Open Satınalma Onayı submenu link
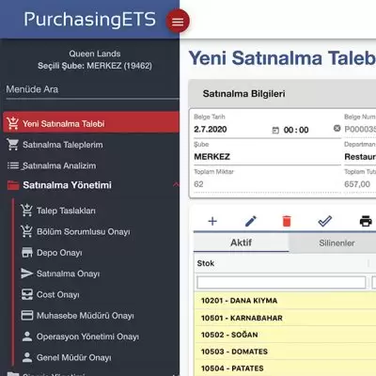 69,274
